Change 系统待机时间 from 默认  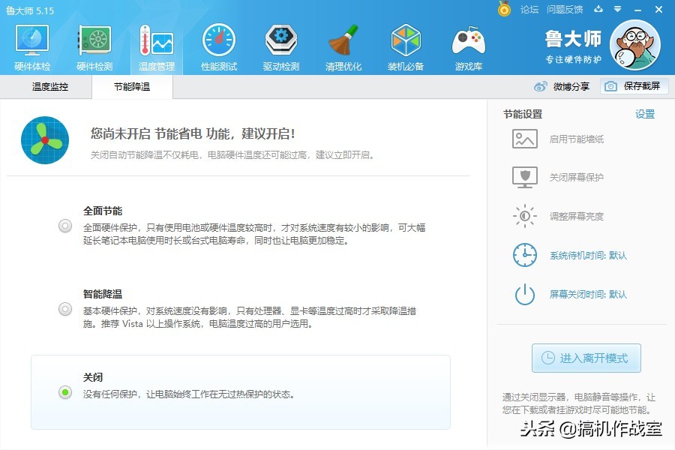(x=589, y=255)
